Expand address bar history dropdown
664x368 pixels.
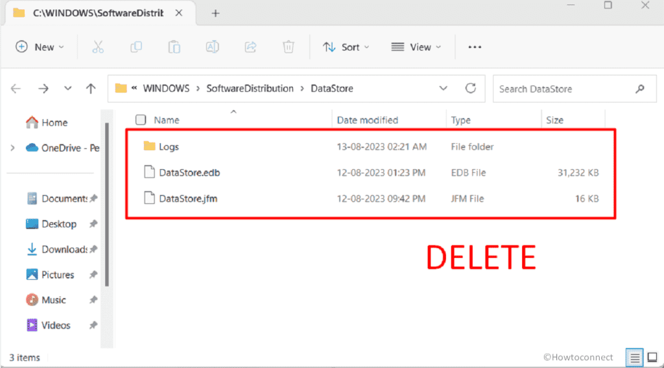(443, 88)
